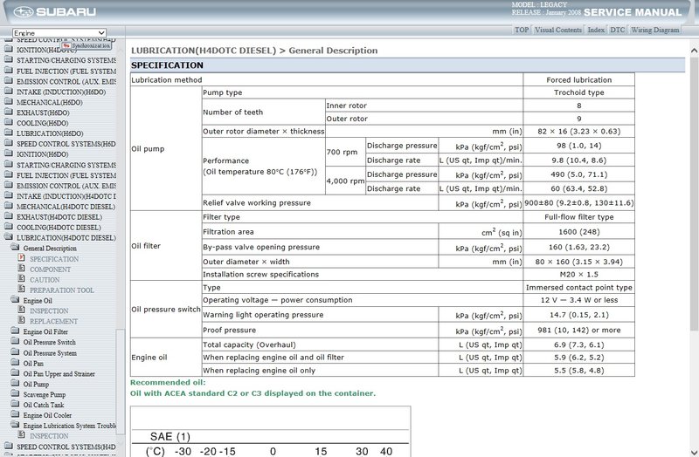The height and width of the screenshot is (457, 699).
Task: Collapse the General Description folder icon
Action: tap(15, 248)
